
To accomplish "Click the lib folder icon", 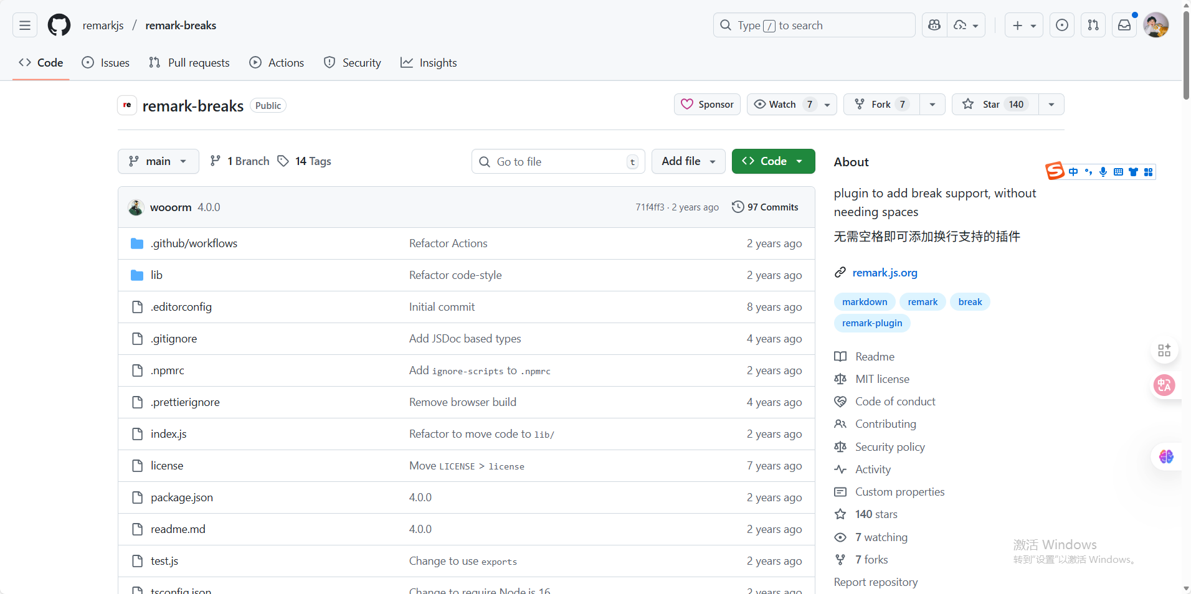I will tap(137, 275).
